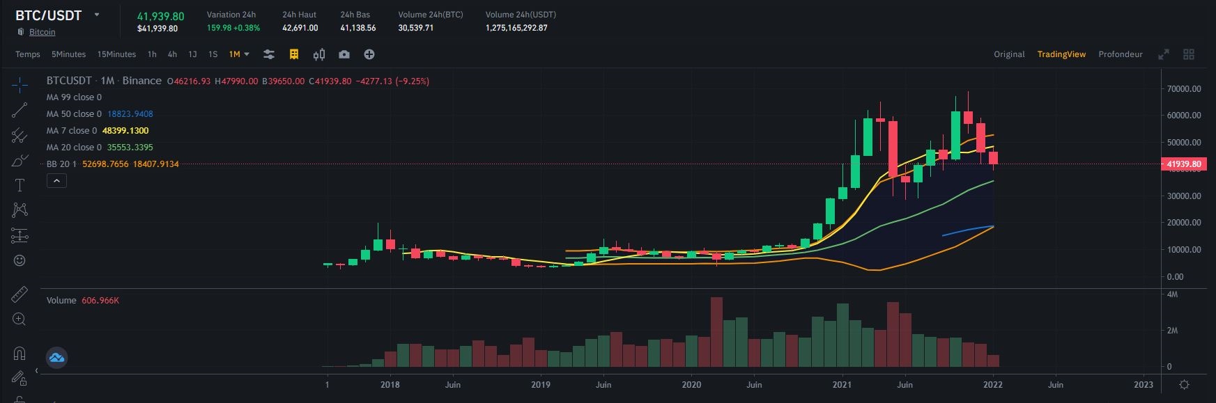
Task: Click the MA 7 close 0 indicator label
Action: [x=71, y=131]
